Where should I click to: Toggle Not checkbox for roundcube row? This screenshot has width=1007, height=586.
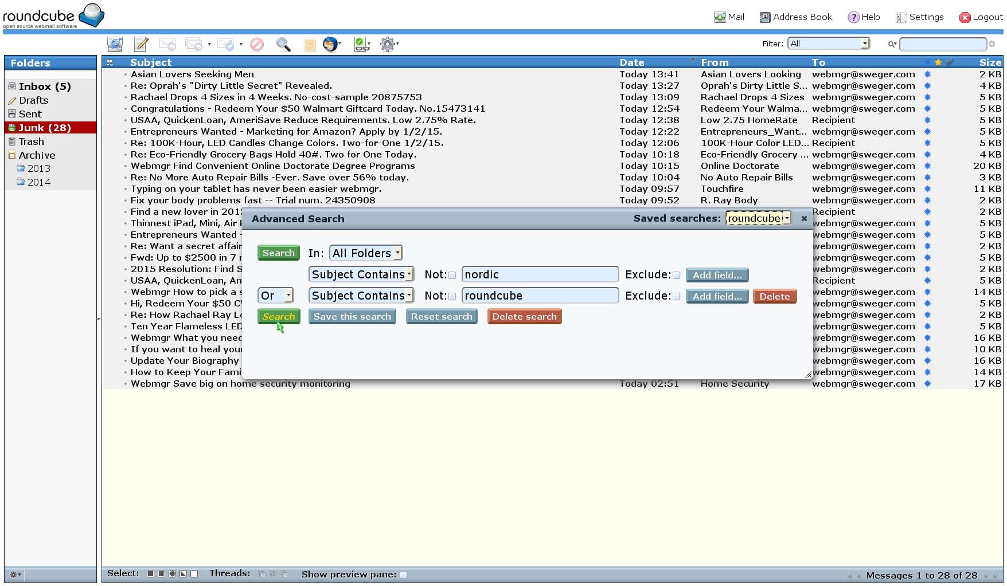point(452,297)
